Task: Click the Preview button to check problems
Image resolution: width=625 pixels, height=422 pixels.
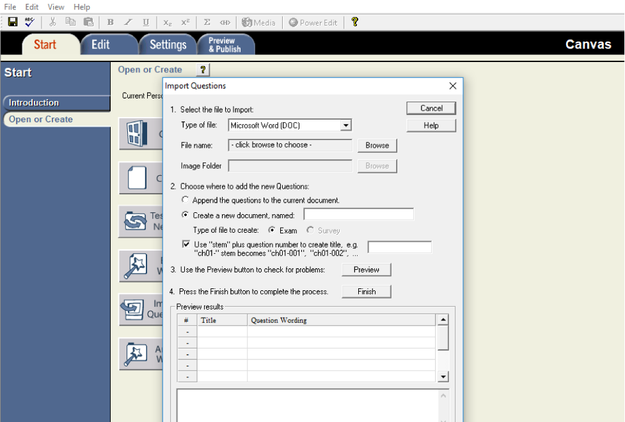Action: coord(367,270)
